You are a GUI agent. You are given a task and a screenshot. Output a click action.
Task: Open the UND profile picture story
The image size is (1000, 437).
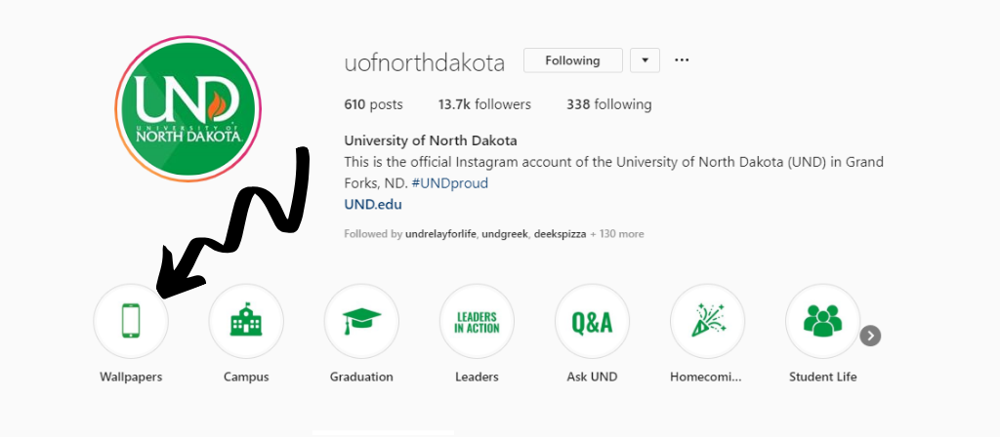click(188, 107)
